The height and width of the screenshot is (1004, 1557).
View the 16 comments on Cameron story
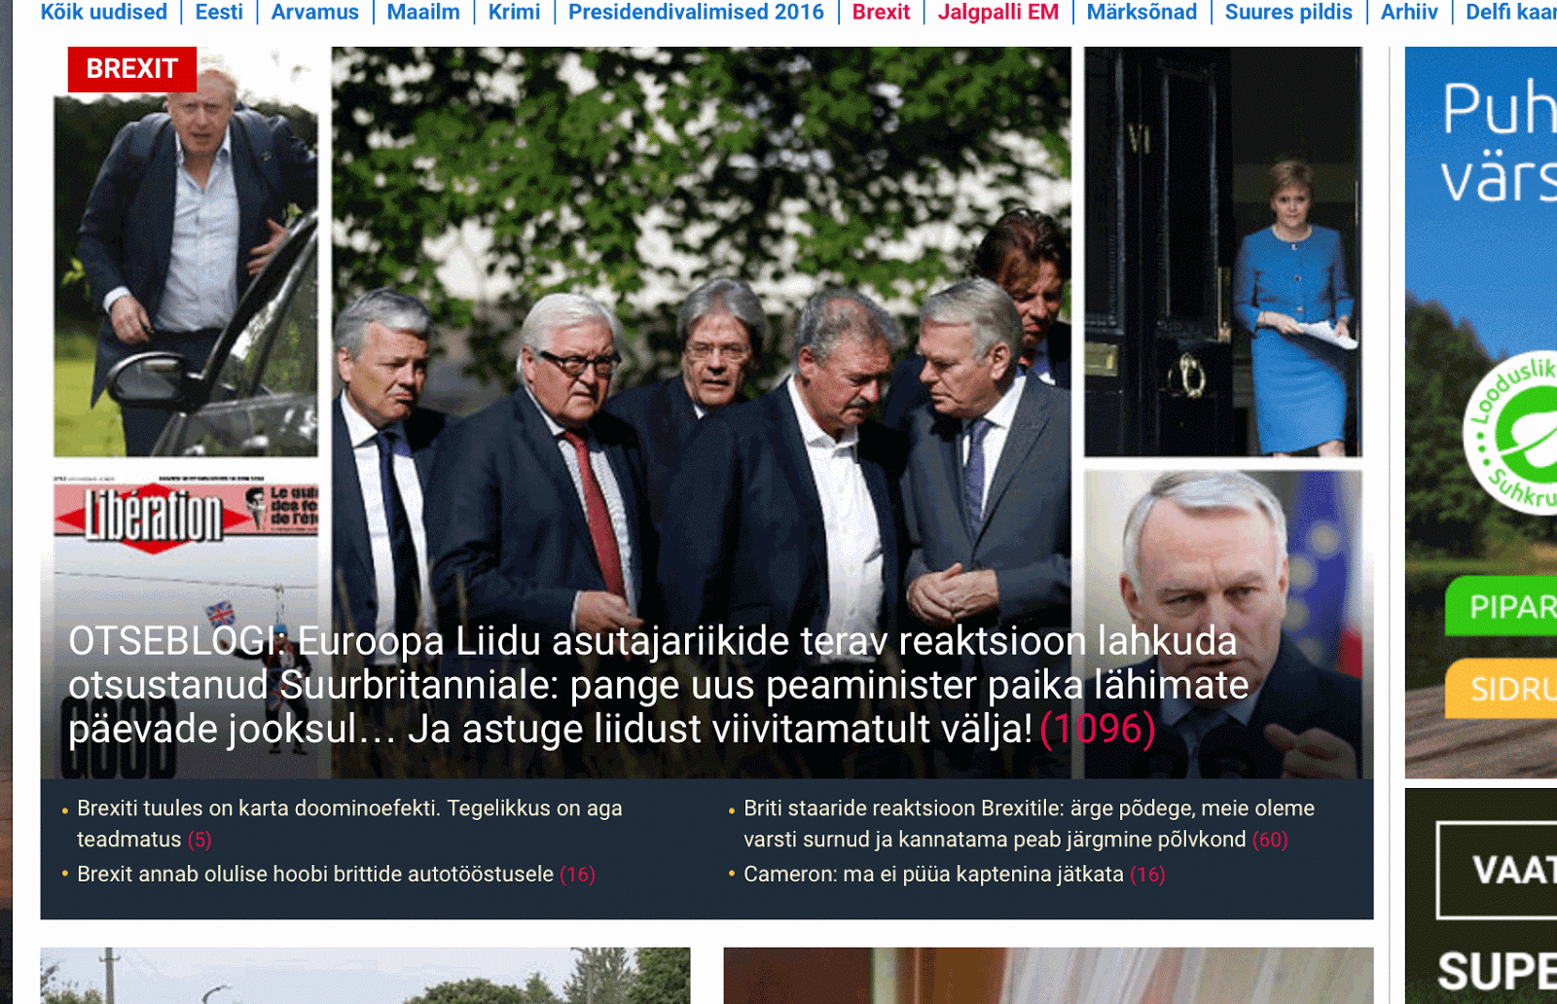click(x=1147, y=875)
